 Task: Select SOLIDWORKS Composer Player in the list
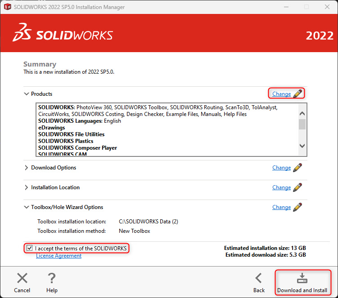[x=77, y=148]
